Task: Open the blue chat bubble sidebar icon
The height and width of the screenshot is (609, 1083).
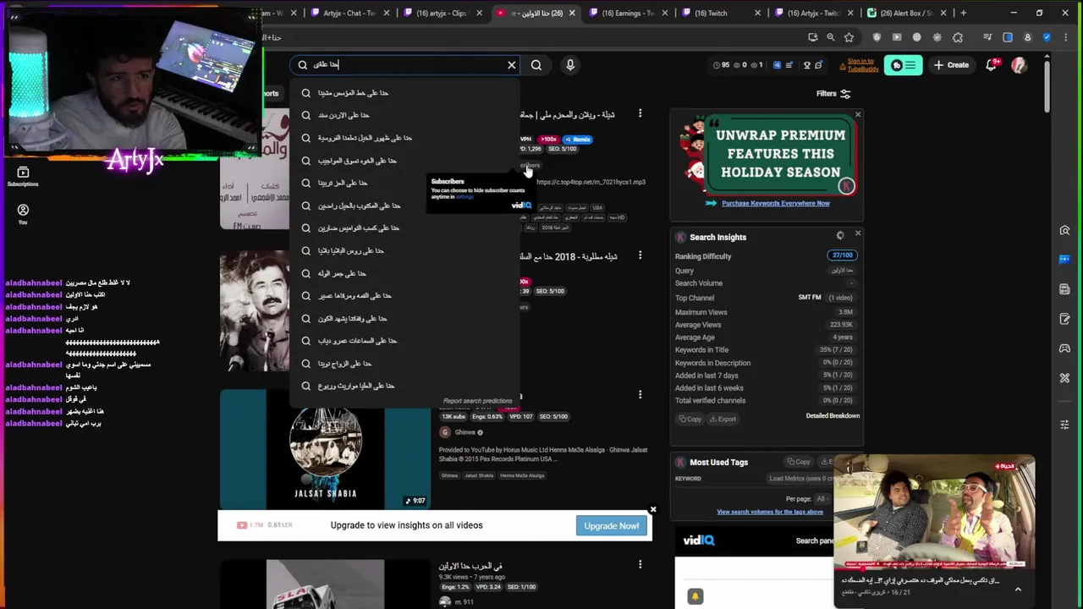Action: tap(1064, 260)
